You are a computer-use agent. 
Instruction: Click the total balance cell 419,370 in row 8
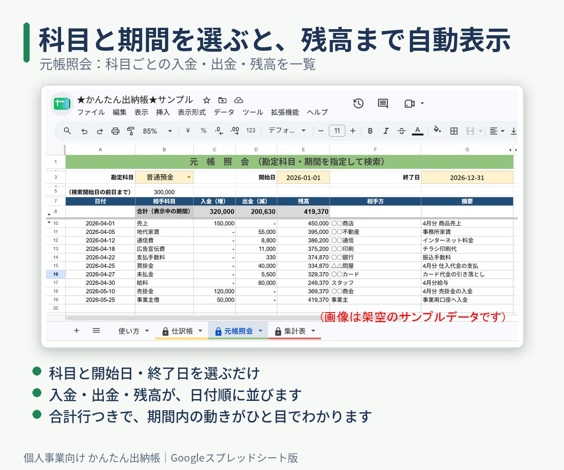303,211
